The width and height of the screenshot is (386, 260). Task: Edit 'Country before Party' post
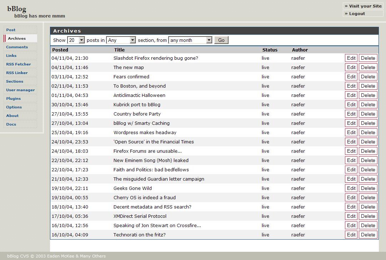351,114
